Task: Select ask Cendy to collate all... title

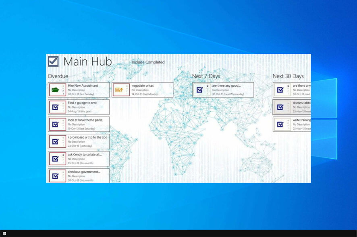Action: 85,155
